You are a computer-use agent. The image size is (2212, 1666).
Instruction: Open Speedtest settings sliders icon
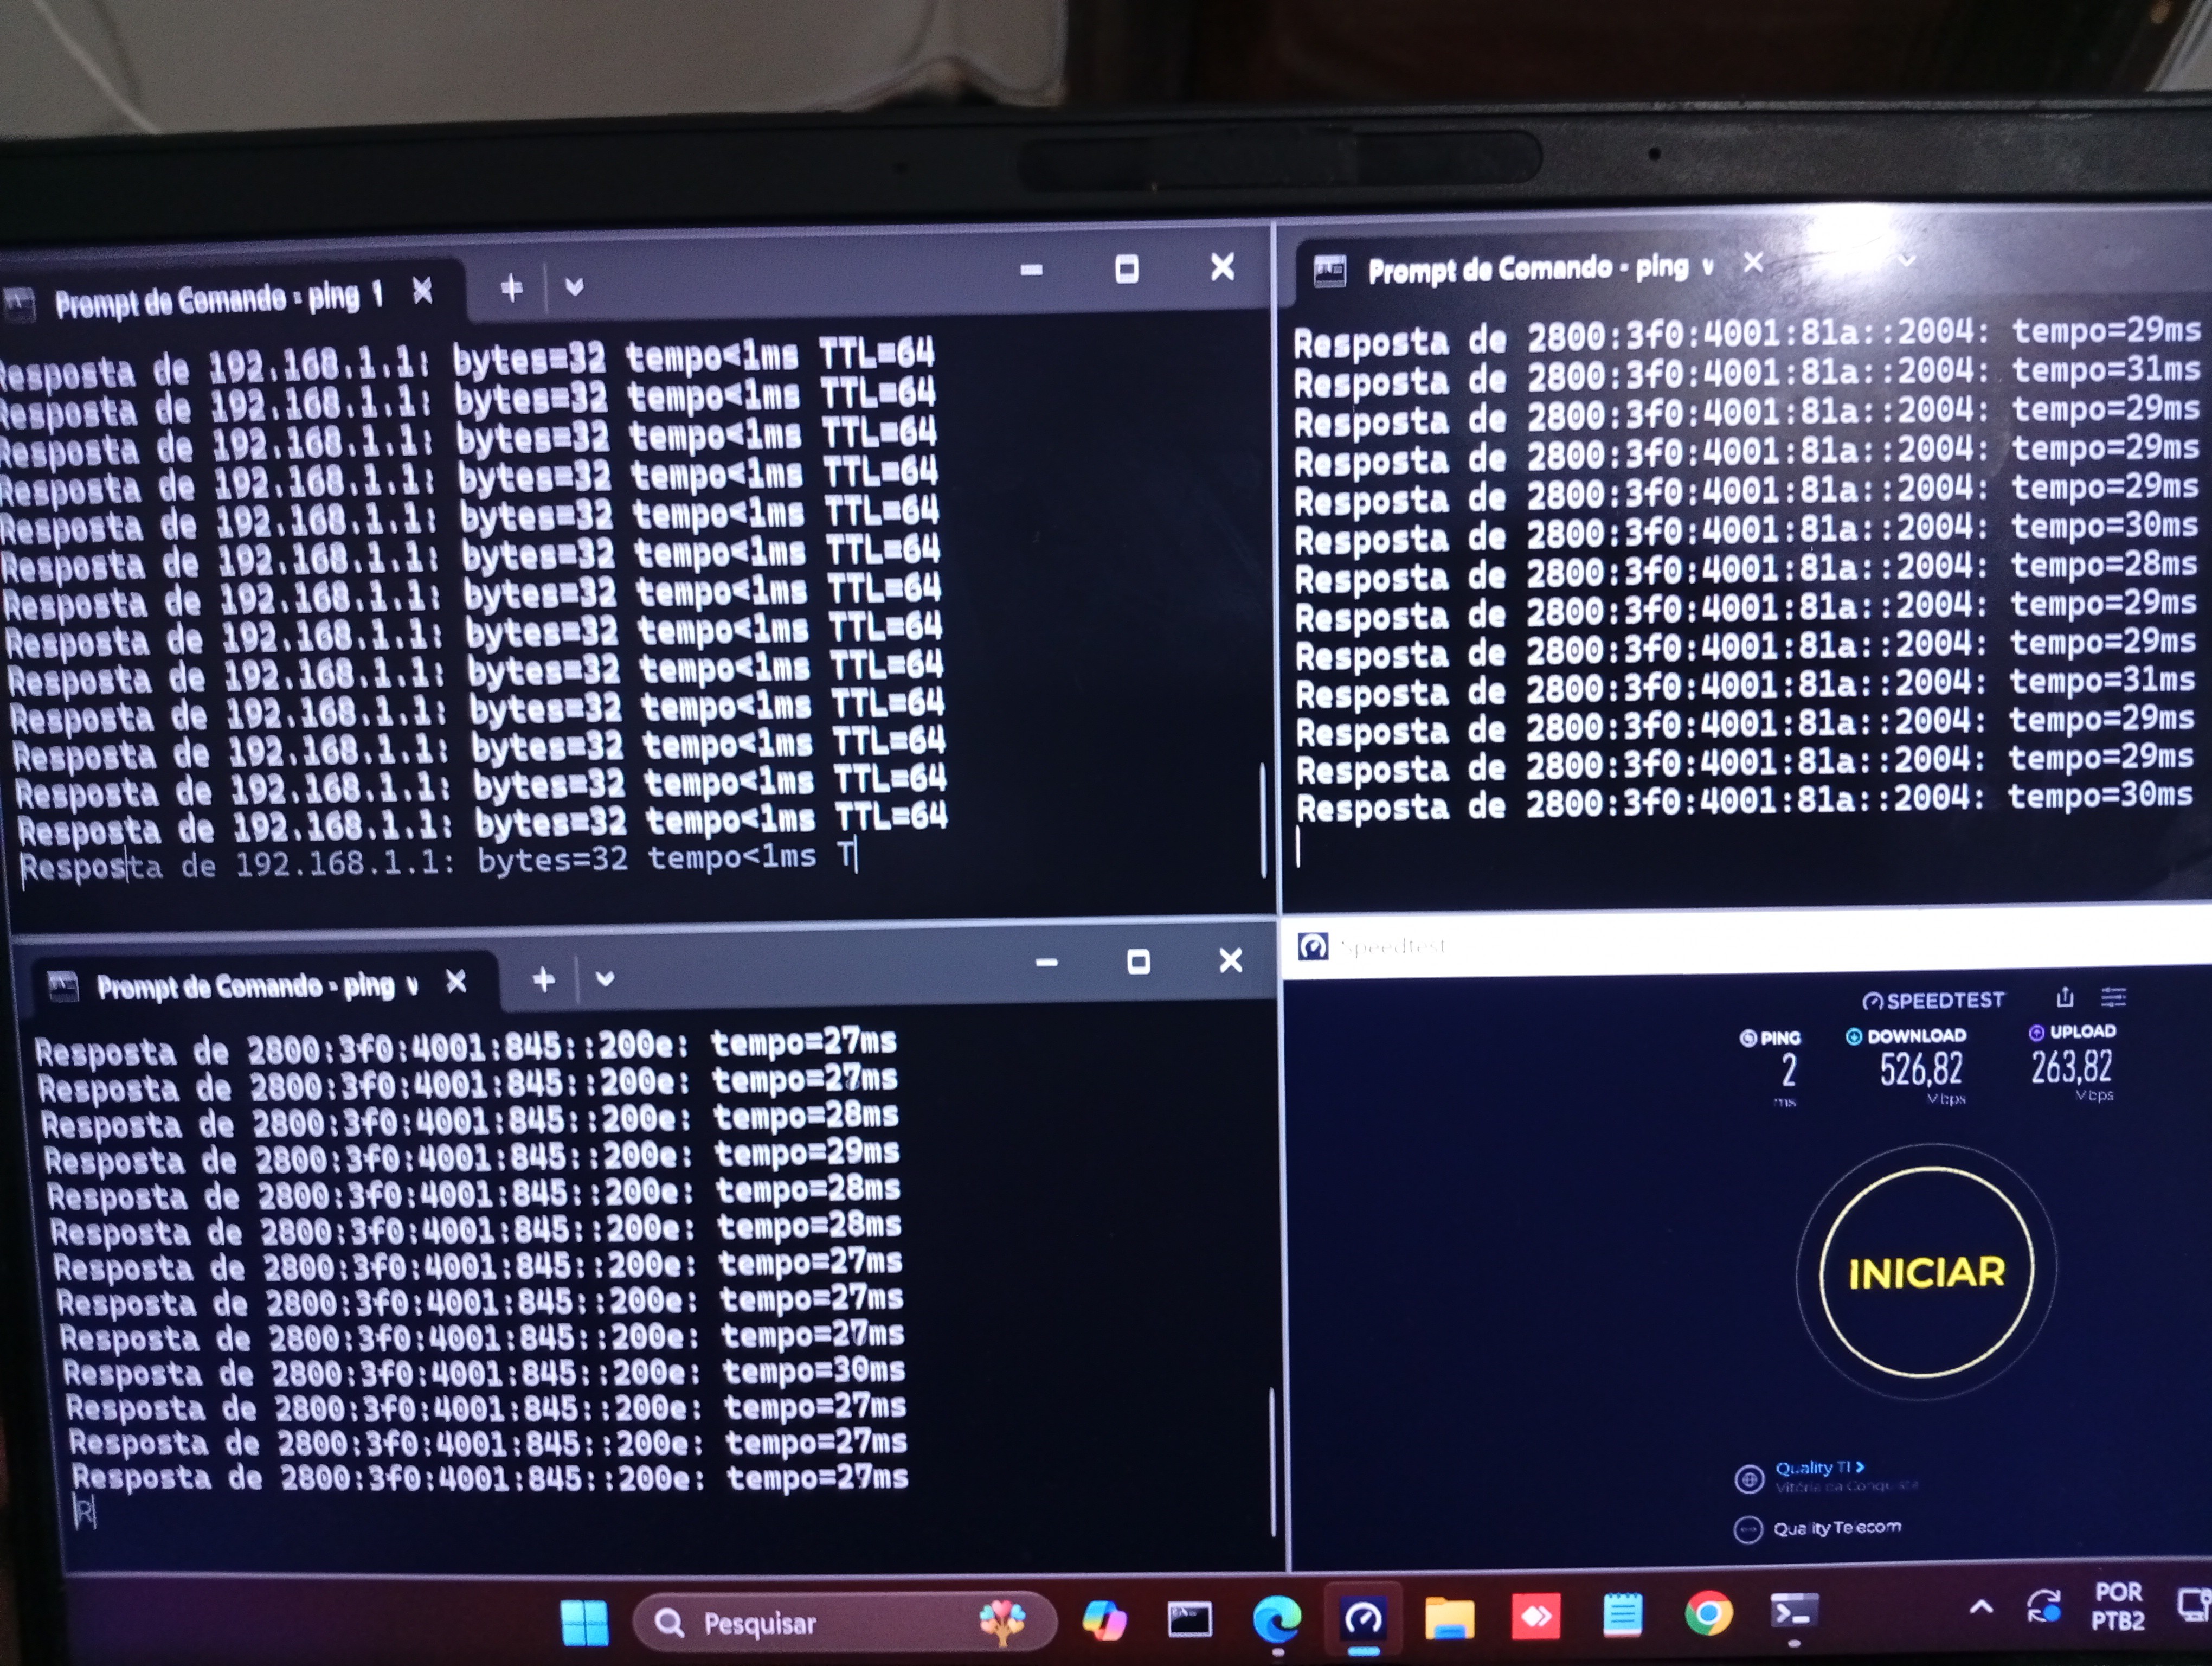[x=2113, y=996]
